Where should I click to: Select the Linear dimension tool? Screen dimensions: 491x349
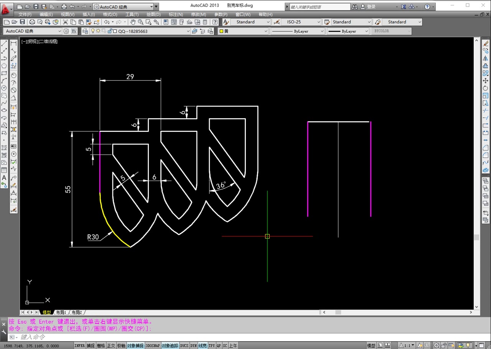[13, 43]
